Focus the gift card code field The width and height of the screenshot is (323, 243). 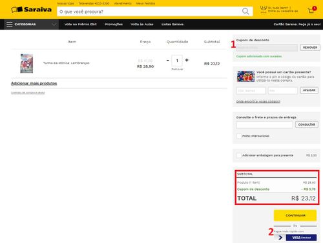coord(251,91)
